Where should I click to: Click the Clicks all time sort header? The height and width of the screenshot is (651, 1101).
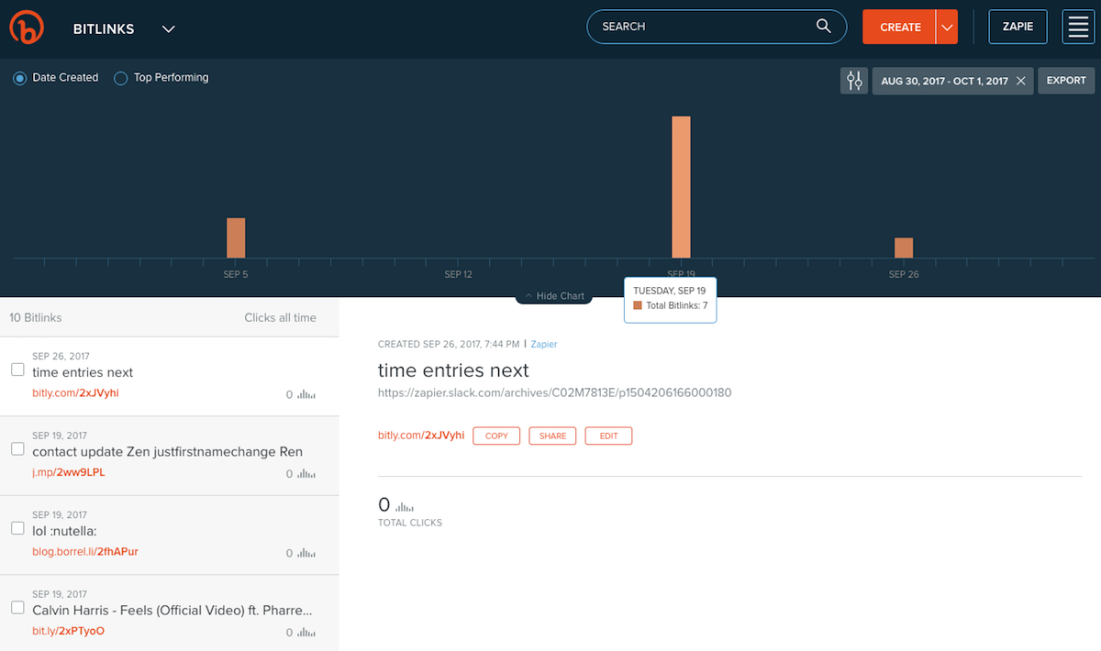point(280,317)
